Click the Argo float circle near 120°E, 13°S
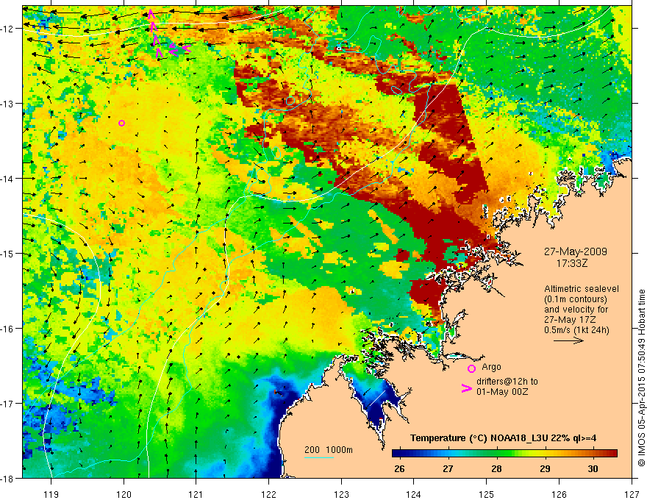The height and width of the screenshot is (500, 647). pos(121,123)
